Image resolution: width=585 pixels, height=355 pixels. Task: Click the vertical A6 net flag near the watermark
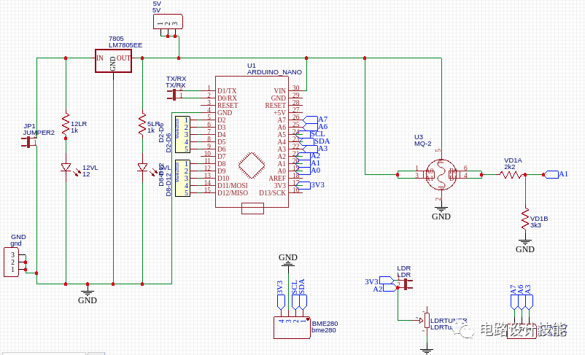coord(522,303)
